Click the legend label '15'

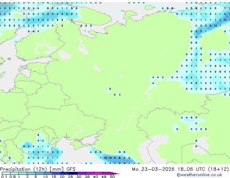[54, 177]
